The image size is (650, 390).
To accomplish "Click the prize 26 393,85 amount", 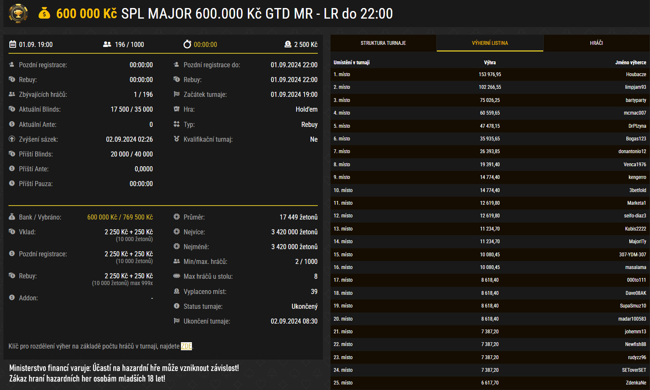I will (490, 151).
